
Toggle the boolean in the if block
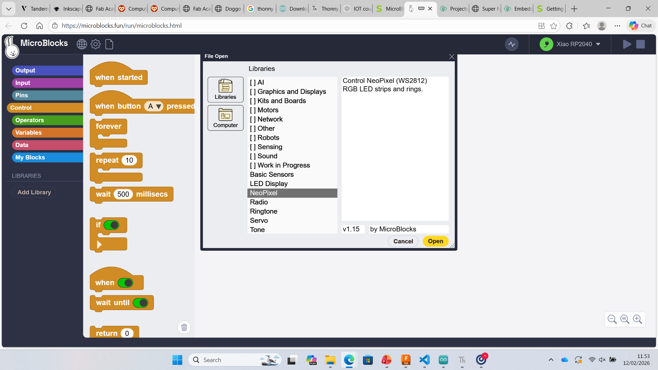pyautogui.click(x=111, y=225)
